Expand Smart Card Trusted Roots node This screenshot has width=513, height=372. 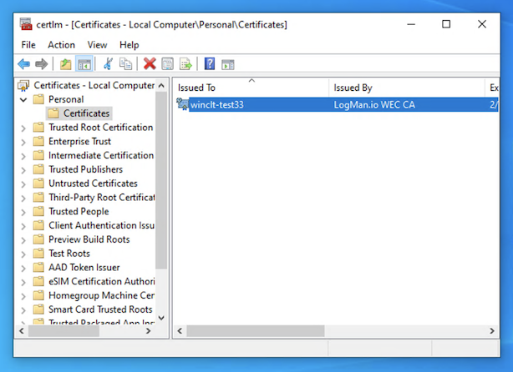click(x=23, y=310)
